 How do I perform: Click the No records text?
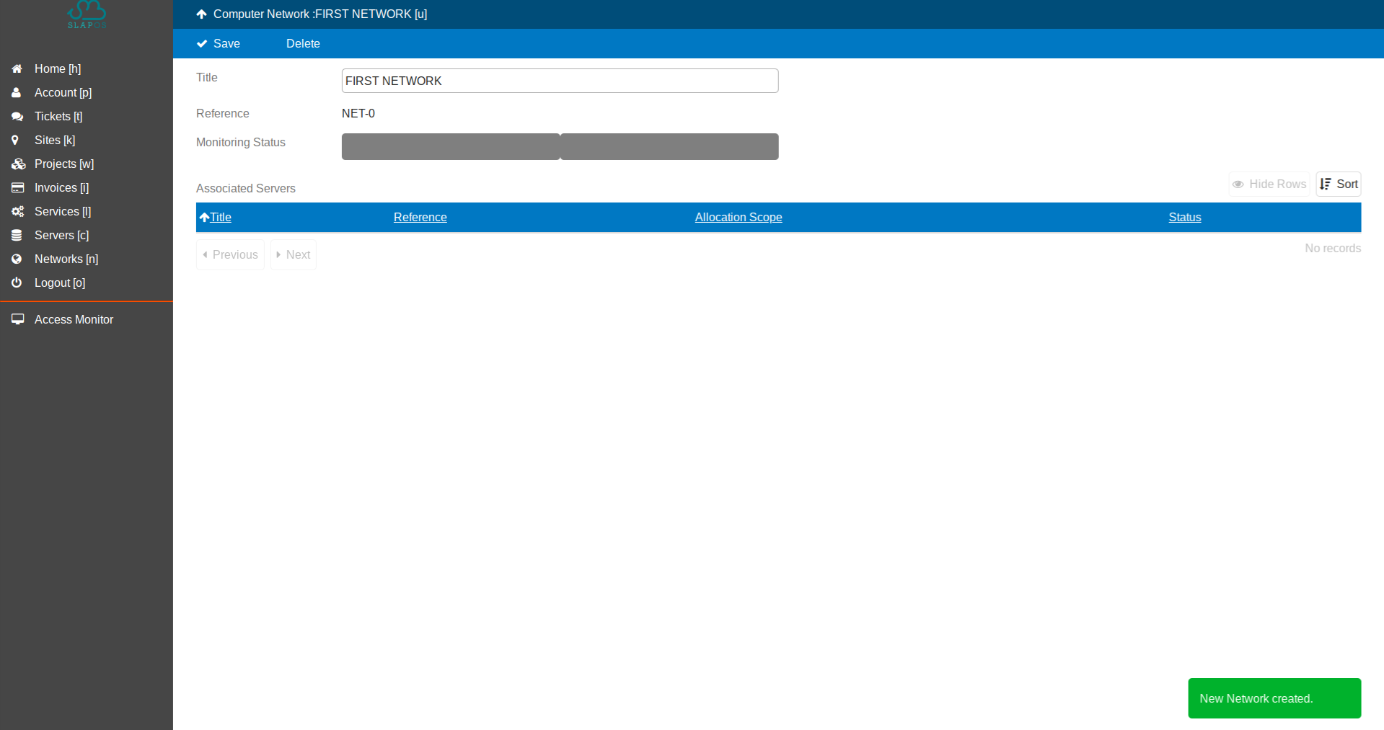coord(1333,249)
